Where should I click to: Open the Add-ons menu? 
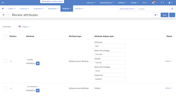click(x=91, y=3)
